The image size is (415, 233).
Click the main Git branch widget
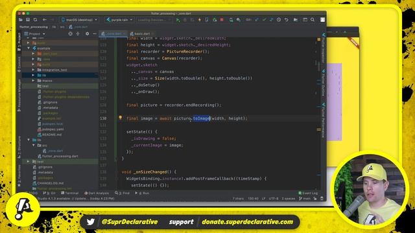(x=305, y=199)
